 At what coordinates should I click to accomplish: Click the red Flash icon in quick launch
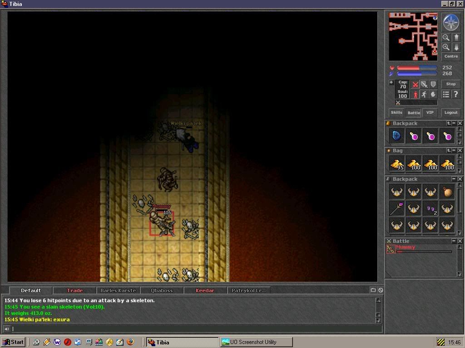tap(67, 342)
